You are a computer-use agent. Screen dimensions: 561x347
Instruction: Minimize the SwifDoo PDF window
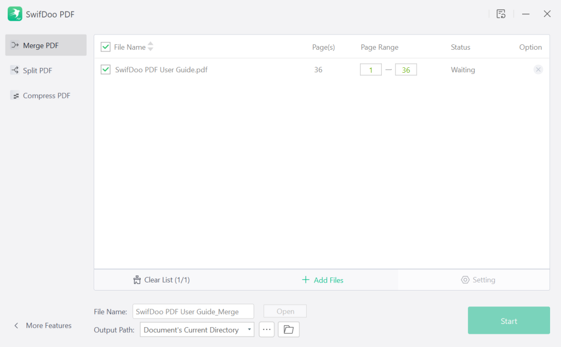[525, 14]
